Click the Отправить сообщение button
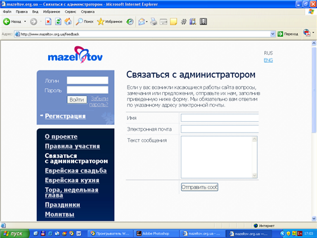The image size is (317, 238). click(200, 187)
